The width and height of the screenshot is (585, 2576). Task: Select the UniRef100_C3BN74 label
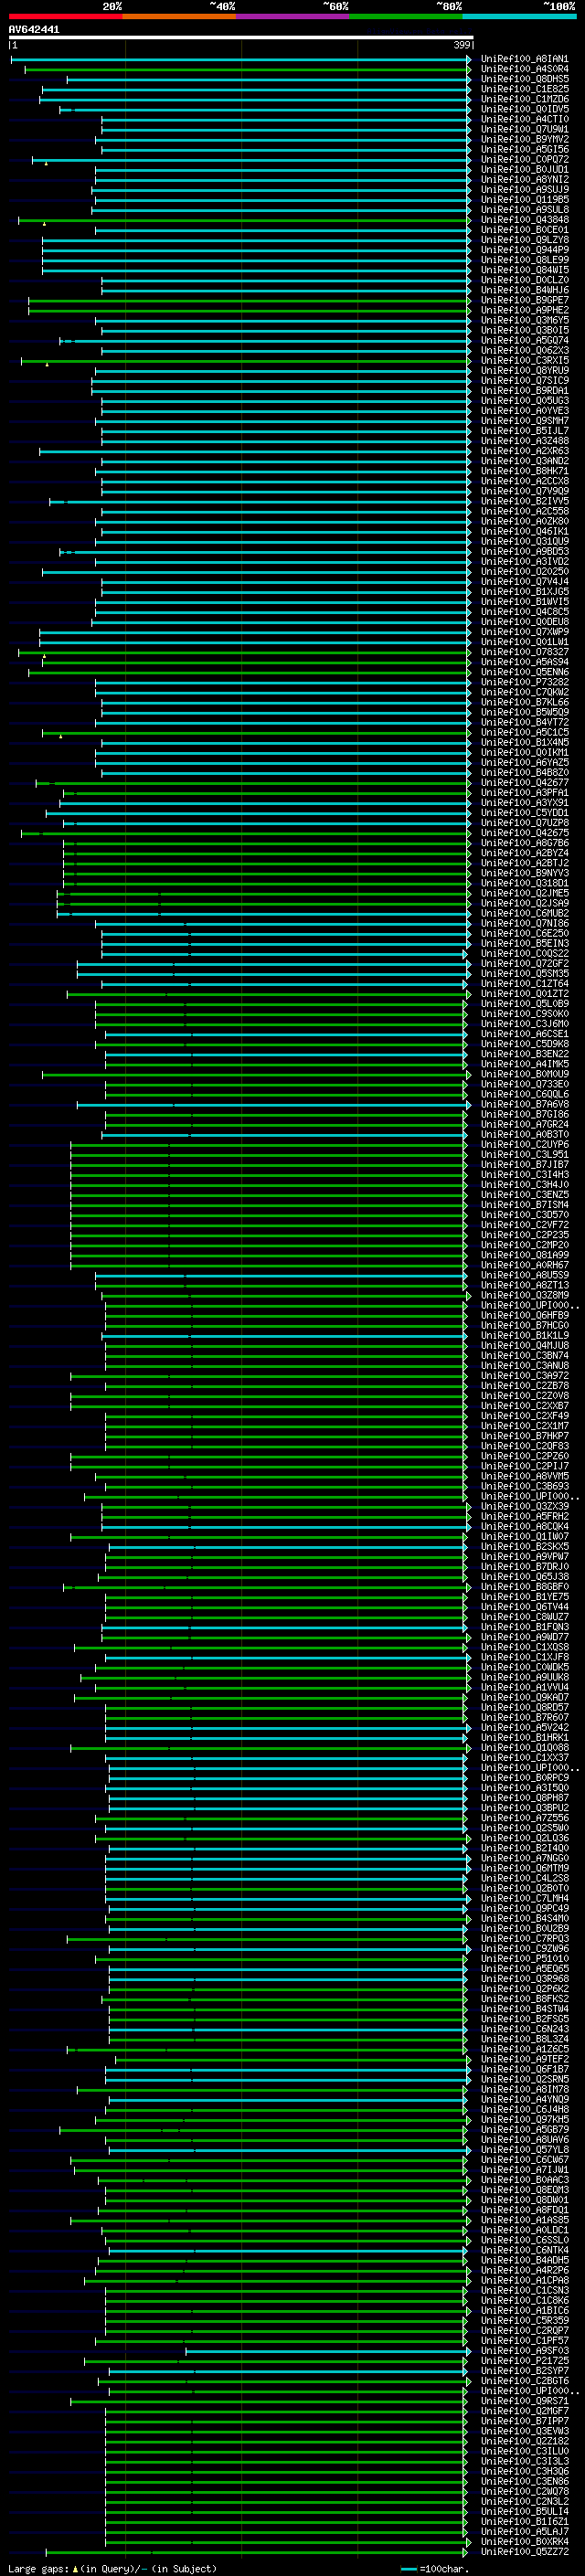(524, 1355)
